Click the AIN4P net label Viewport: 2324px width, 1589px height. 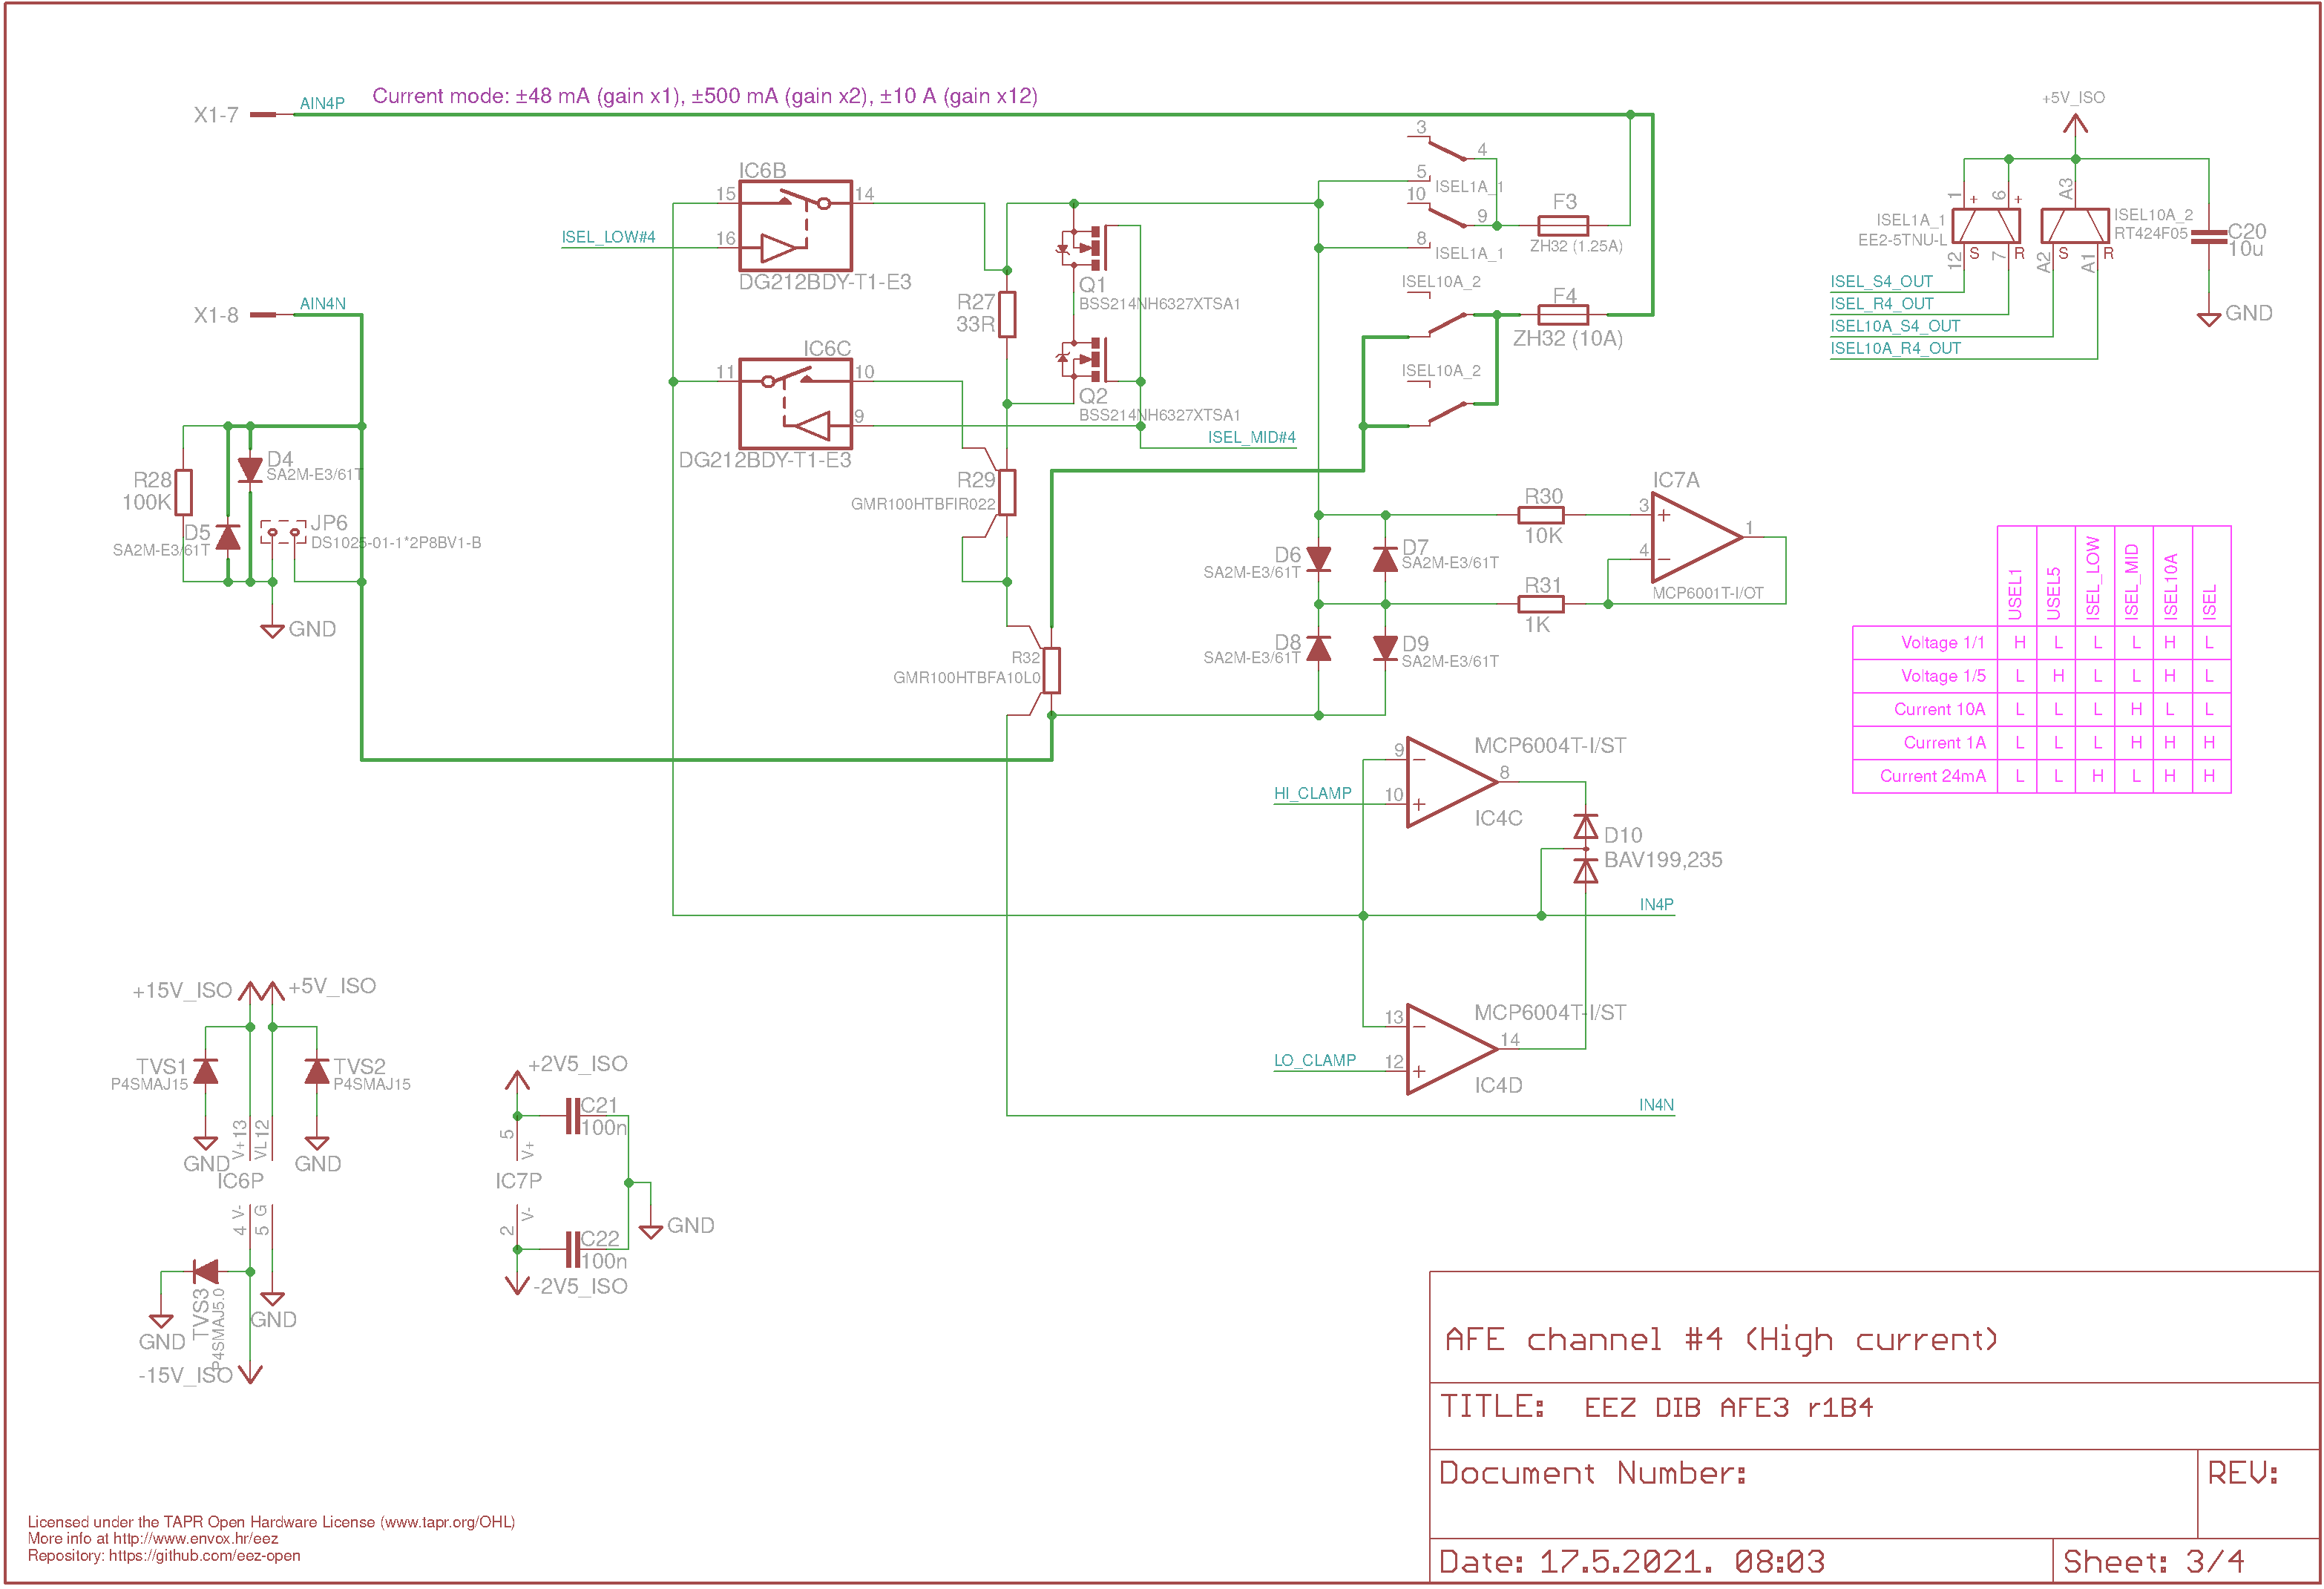pyautogui.click(x=322, y=103)
